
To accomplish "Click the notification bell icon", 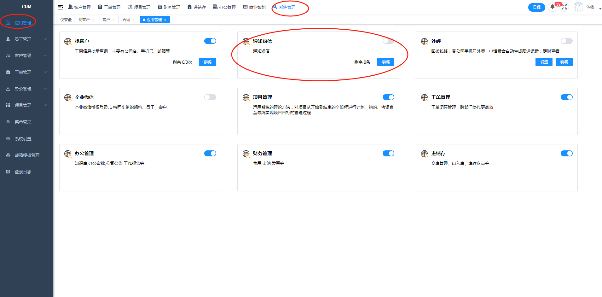I will (x=552, y=7).
